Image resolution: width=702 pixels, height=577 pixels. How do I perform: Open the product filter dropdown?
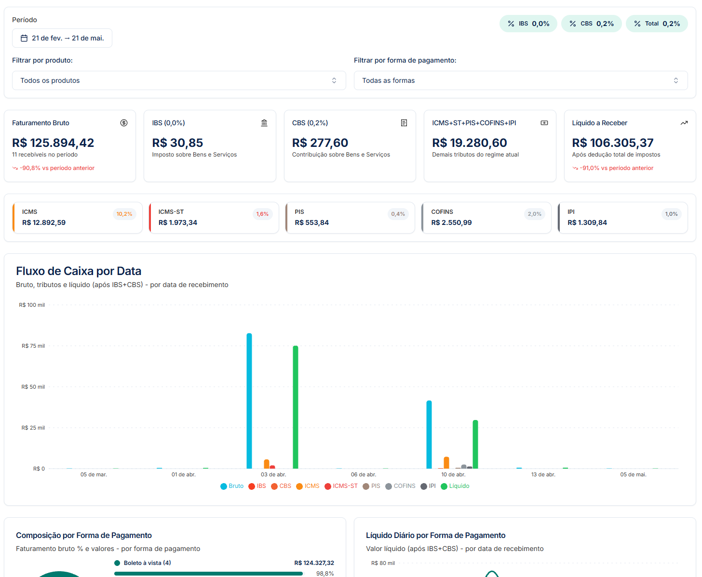point(179,80)
